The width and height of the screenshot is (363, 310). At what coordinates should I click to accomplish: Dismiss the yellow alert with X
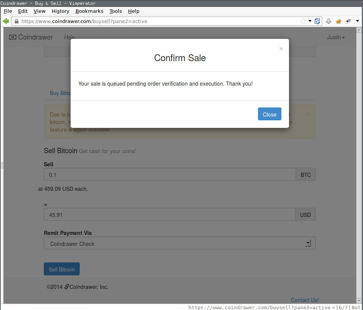[x=308, y=114]
